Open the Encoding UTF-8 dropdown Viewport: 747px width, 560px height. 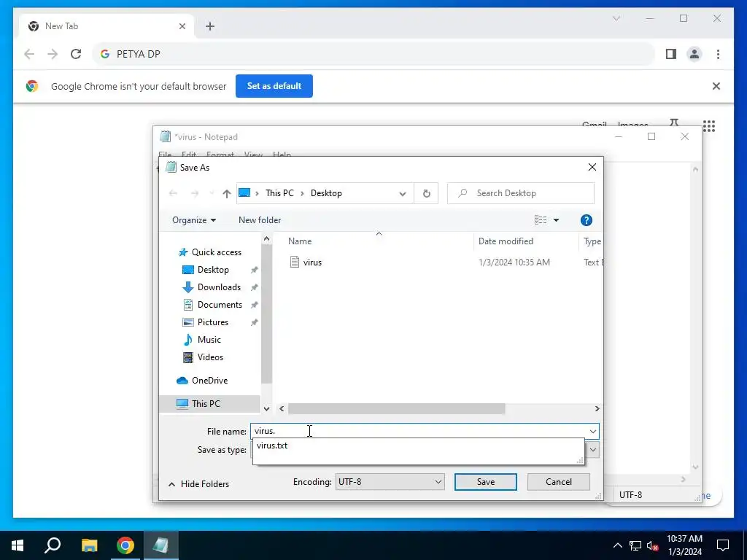pyautogui.click(x=390, y=482)
